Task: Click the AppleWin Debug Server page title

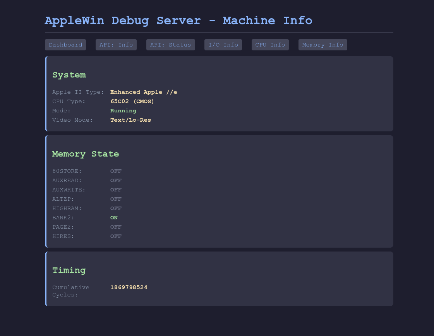Action: [178, 20]
